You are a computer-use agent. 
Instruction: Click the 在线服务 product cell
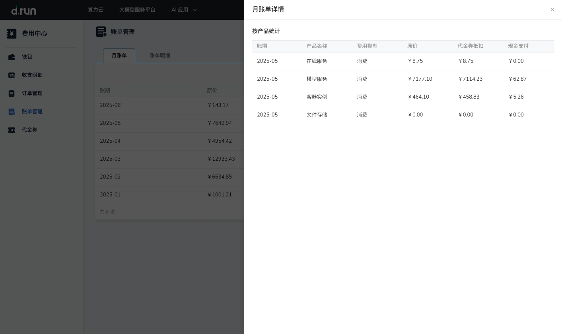[317, 61]
